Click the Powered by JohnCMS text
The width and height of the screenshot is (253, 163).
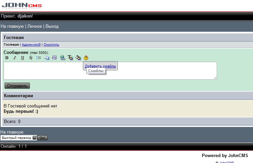coord(225,156)
